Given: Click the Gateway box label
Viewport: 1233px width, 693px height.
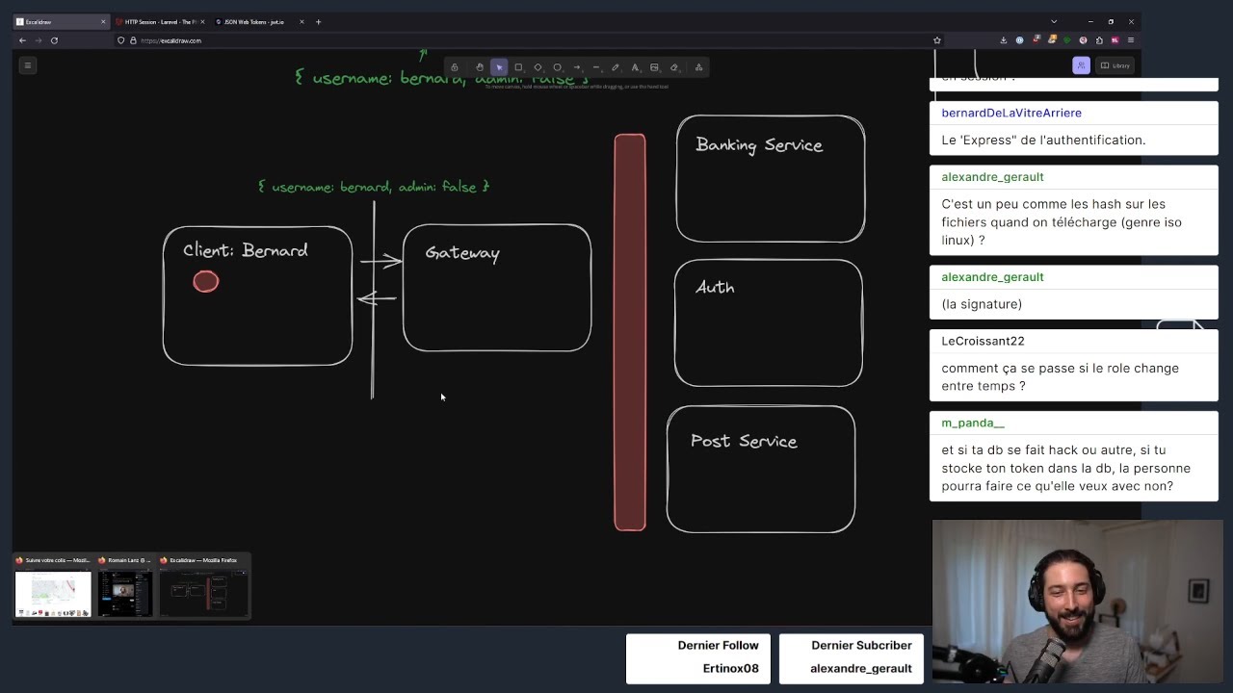Looking at the screenshot, I should [x=462, y=253].
